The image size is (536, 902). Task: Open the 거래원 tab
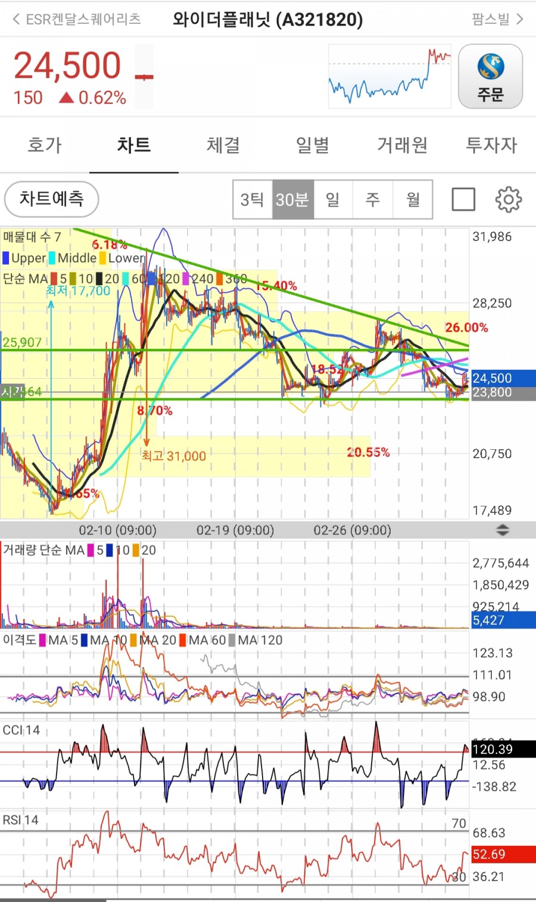[x=402, y=145]
